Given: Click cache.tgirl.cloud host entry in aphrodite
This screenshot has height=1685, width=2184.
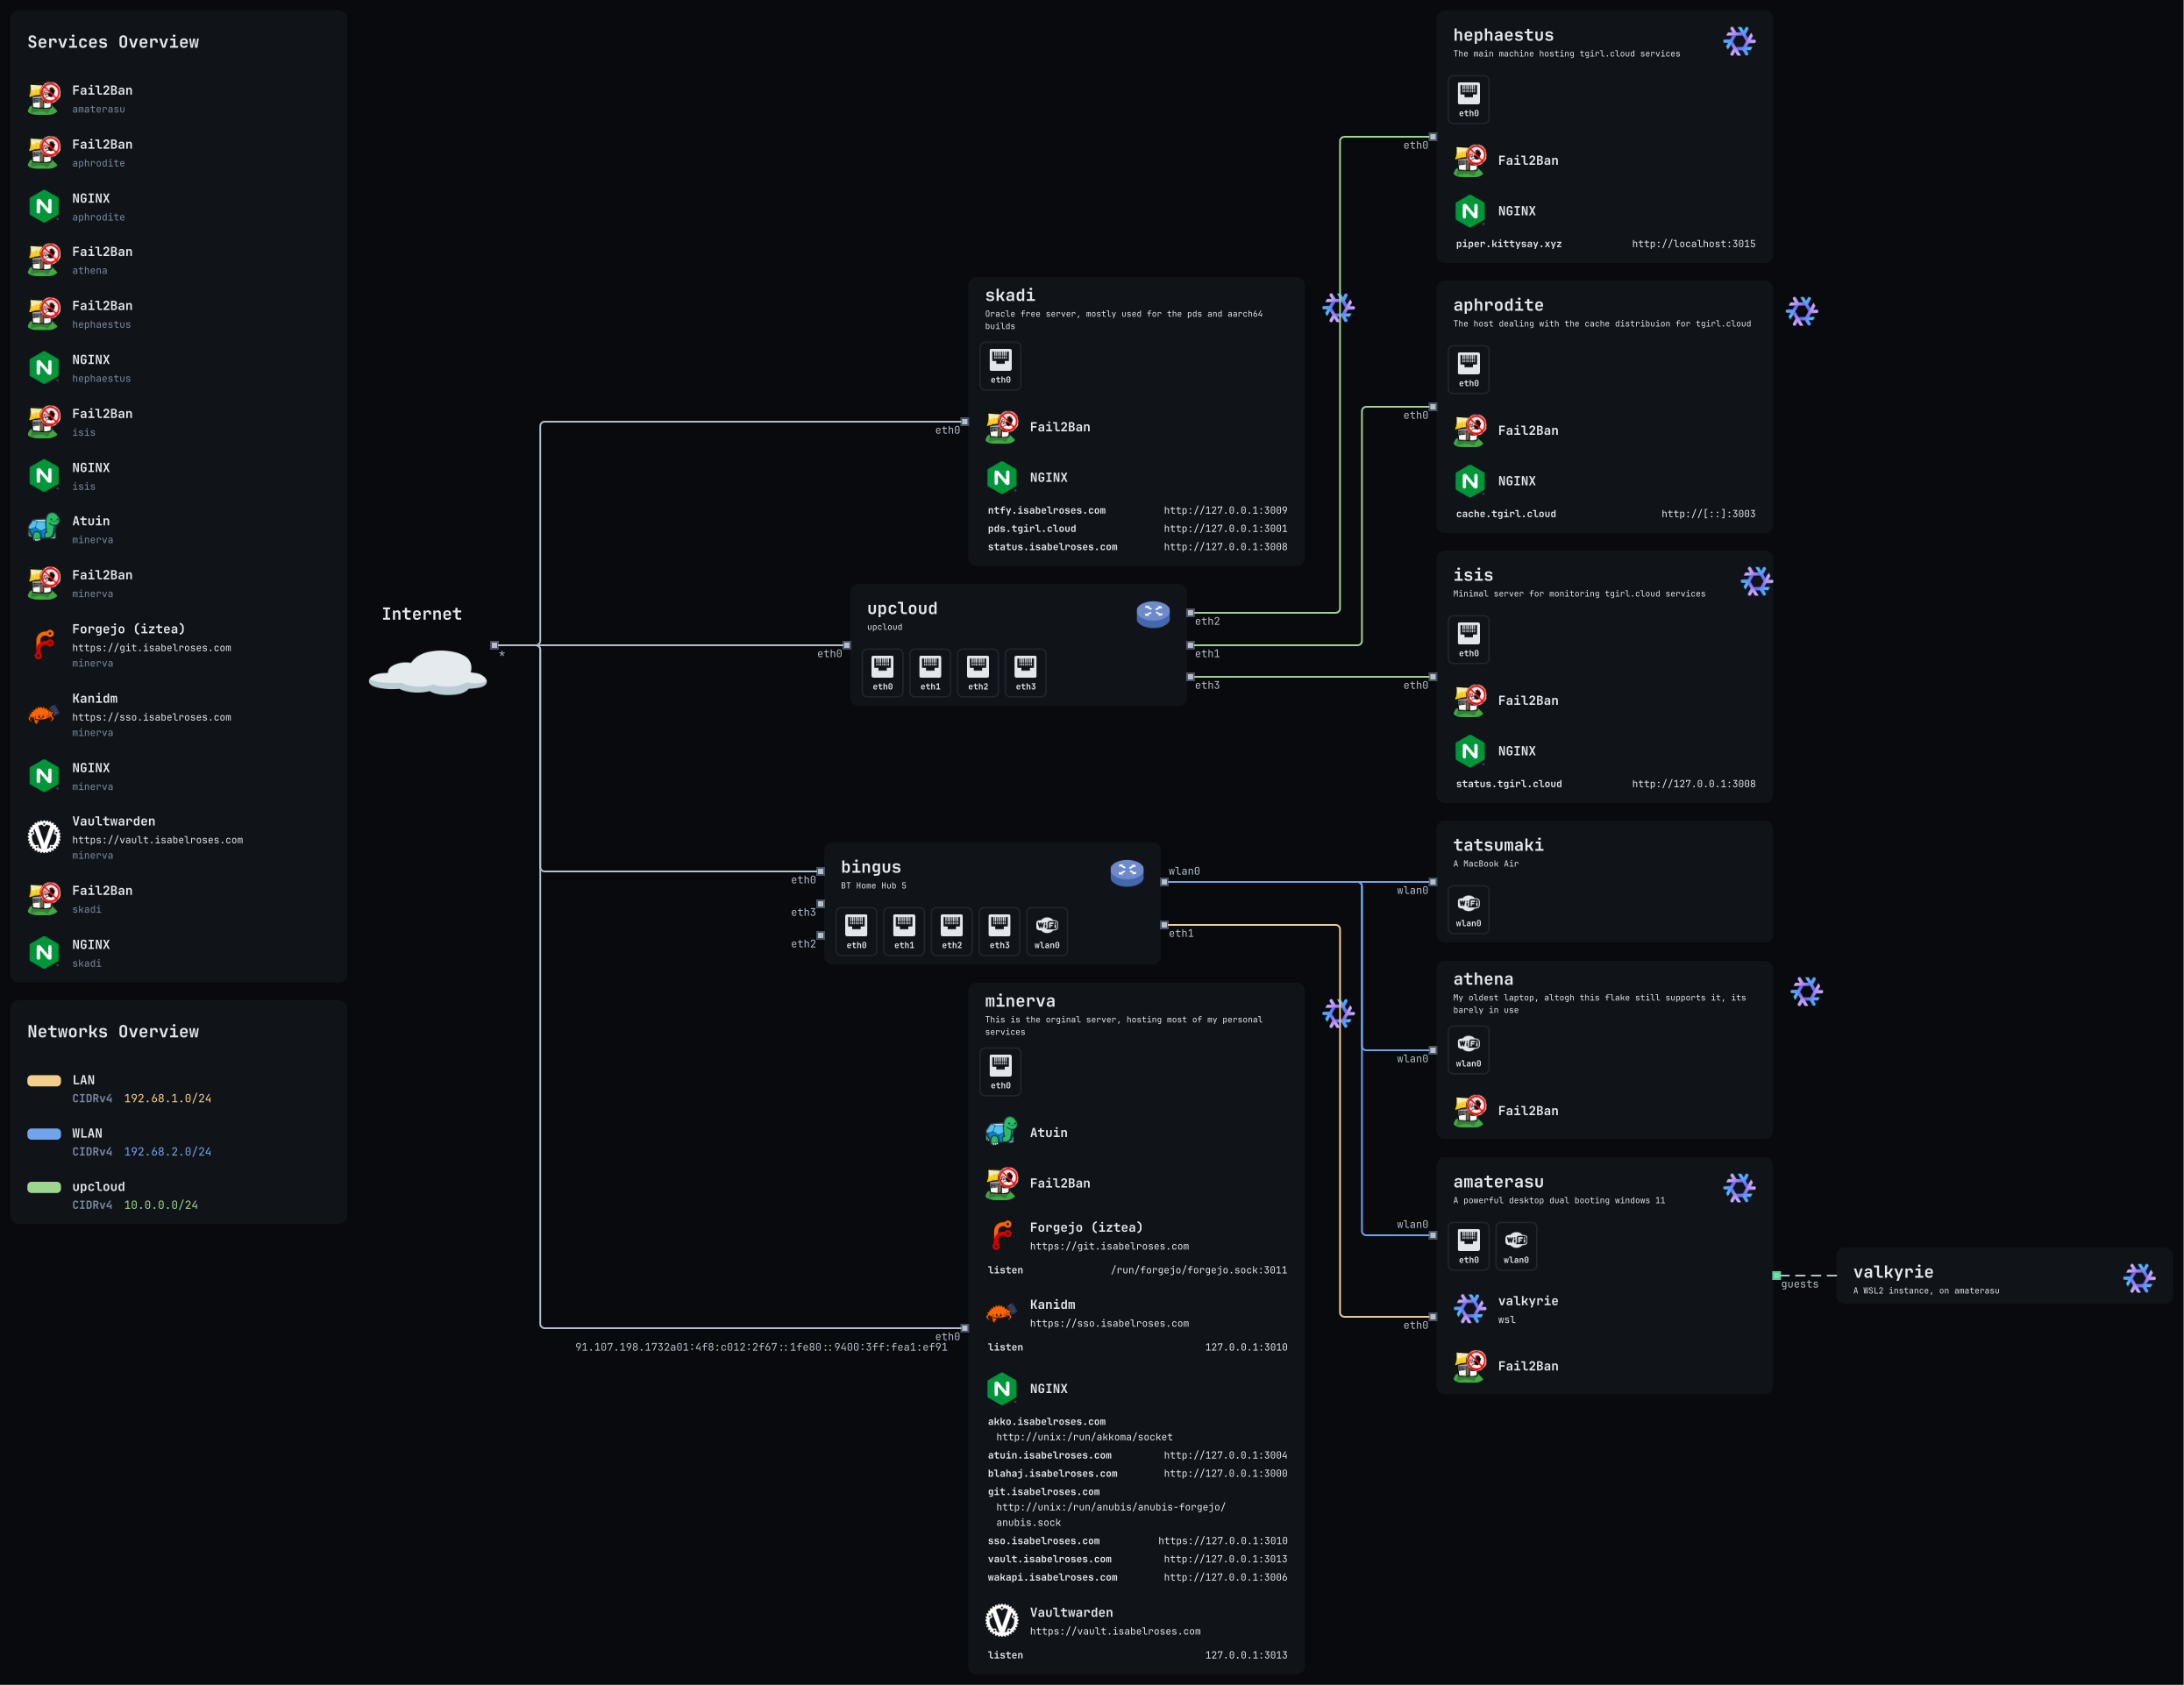Looking at the screenshot, I should 1505,514.
